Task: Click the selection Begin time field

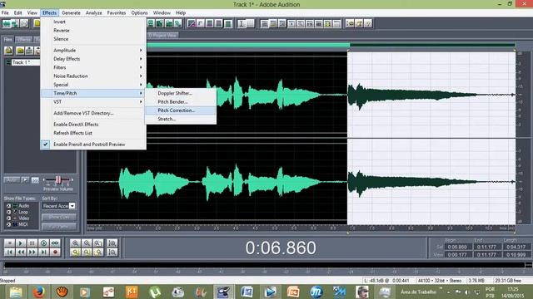Action: [x=457, y=247]
